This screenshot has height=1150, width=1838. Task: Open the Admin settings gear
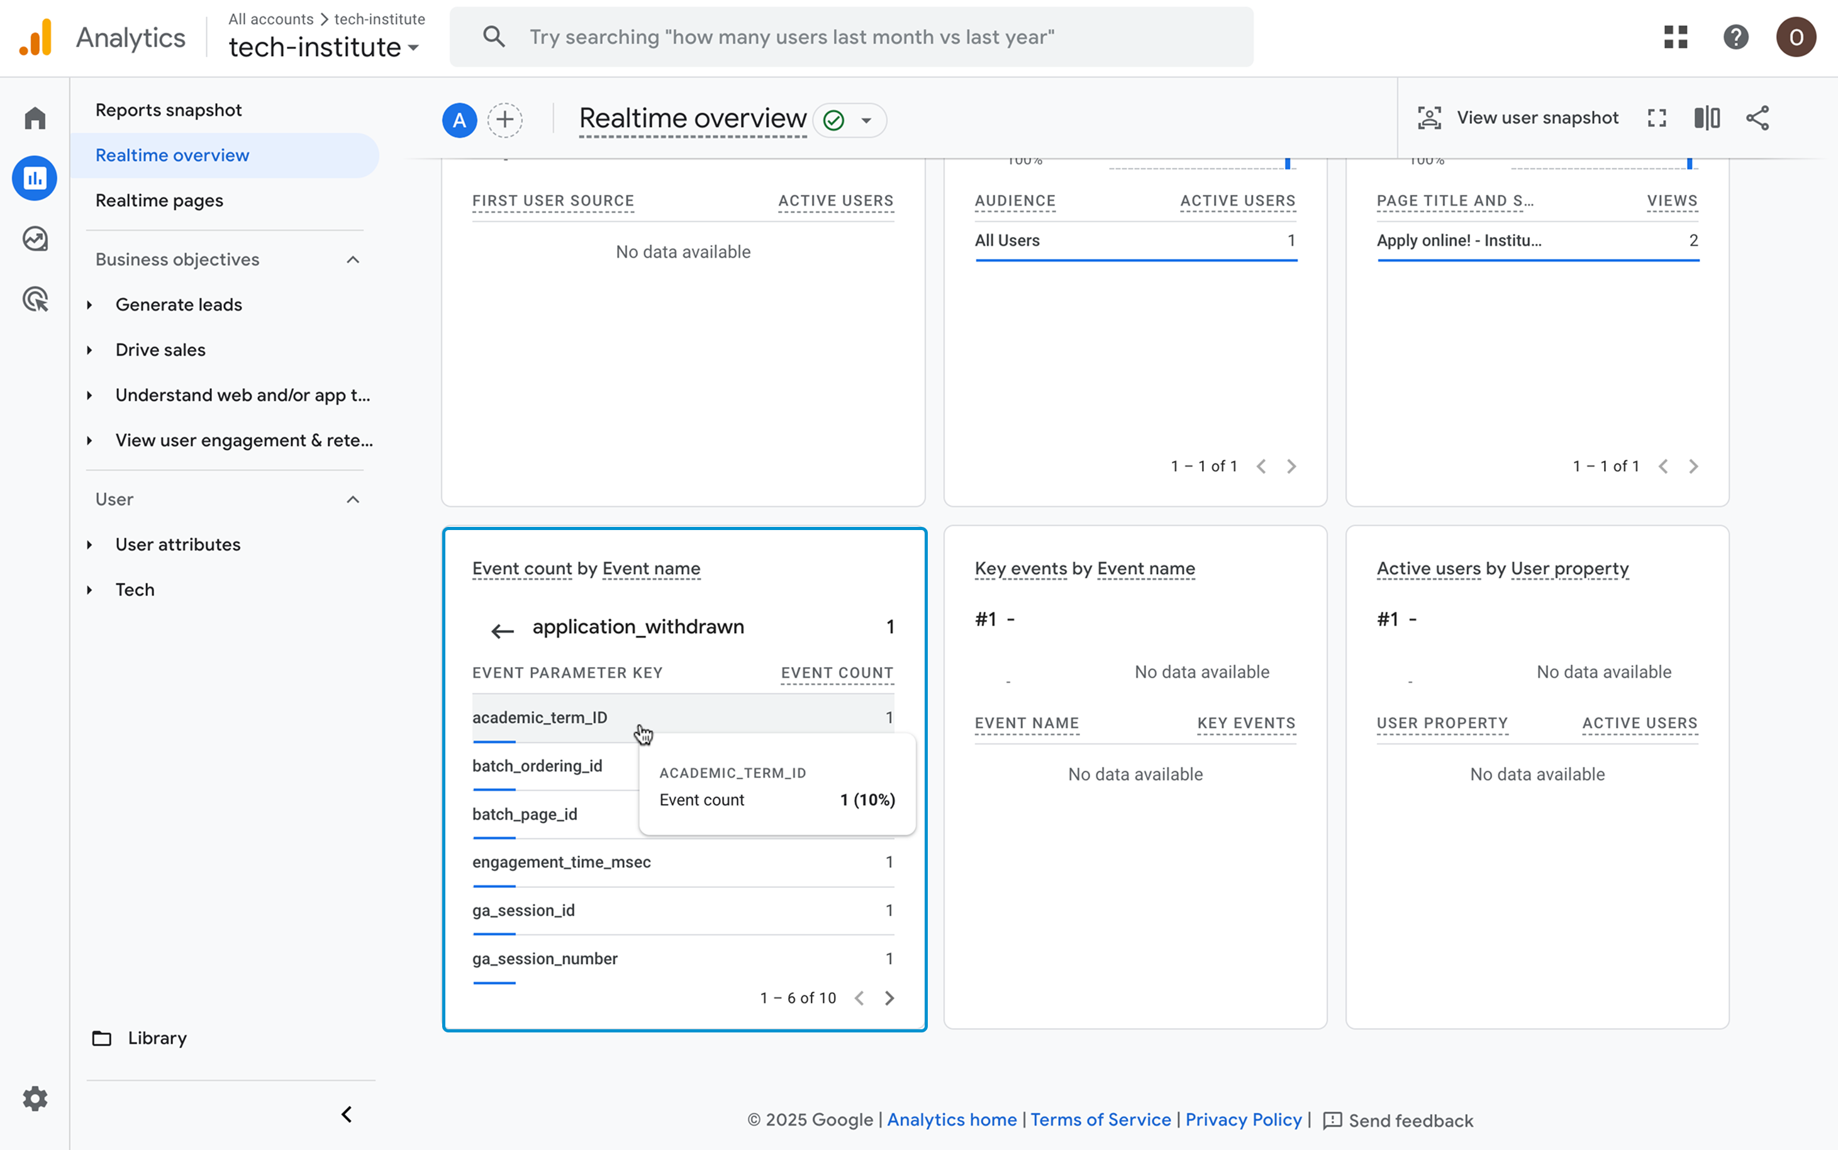coord(35,1098)
